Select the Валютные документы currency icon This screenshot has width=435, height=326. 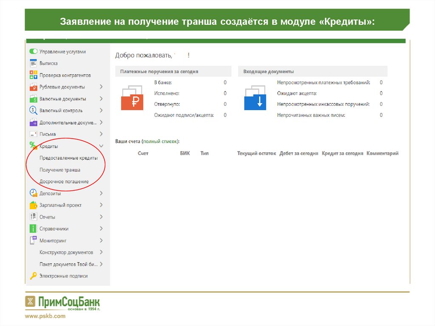(33, 99)
